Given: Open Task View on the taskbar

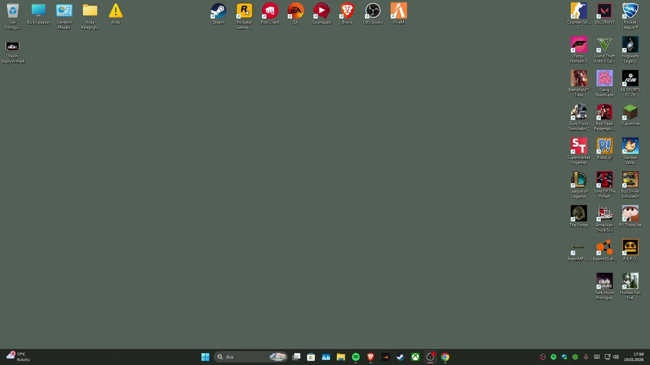Looking at the screenshot, I should pyautogui.click(x=297, y=357).
